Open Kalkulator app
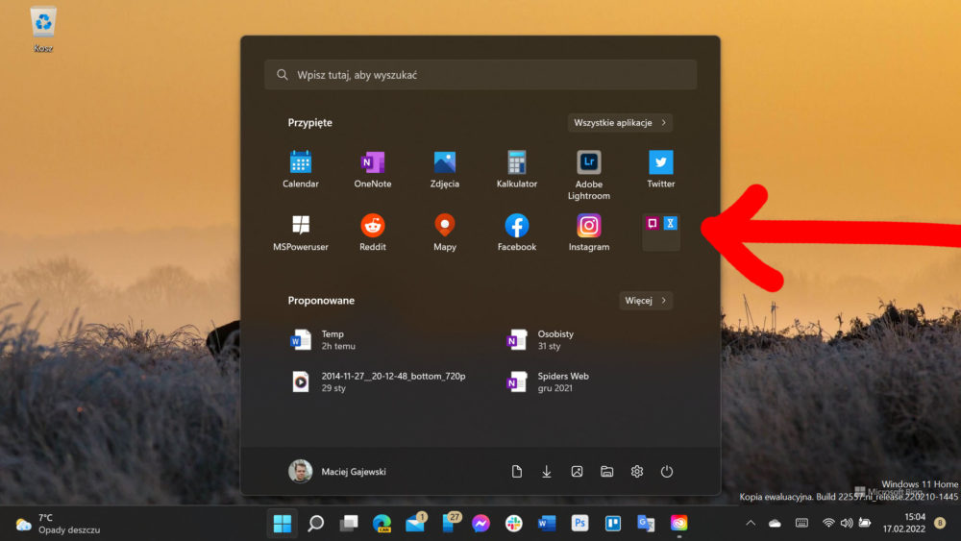Screen dimensions: 961x541 [x=517, y=169]
